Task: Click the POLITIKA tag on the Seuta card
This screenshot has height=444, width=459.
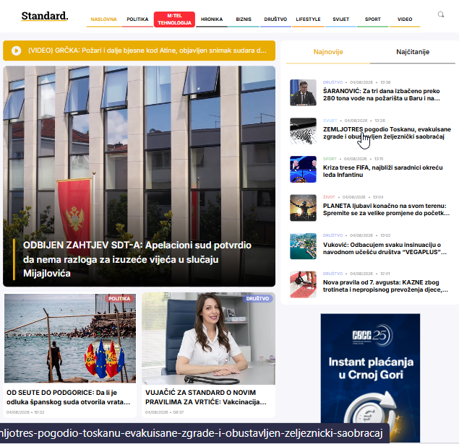Action: click(119, 299)
